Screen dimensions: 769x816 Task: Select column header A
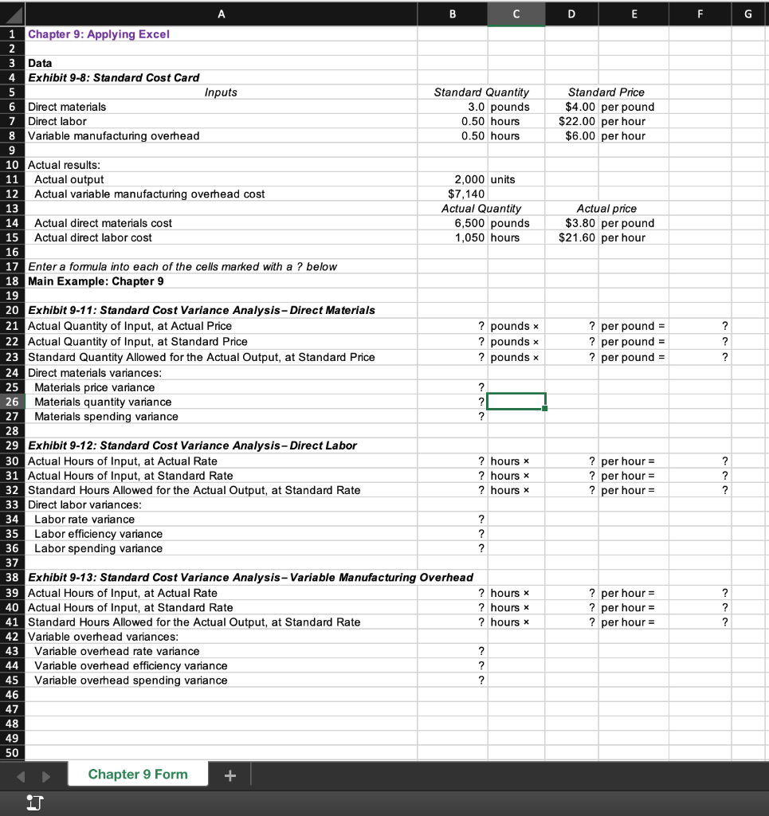click(x=221, y=14)
